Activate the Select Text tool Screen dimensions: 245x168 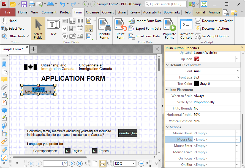coord(12,29)
